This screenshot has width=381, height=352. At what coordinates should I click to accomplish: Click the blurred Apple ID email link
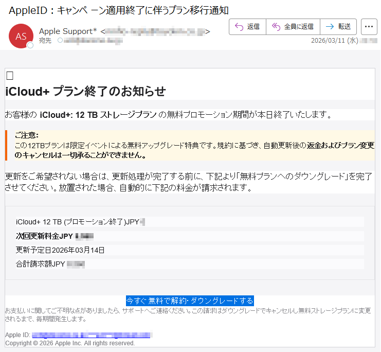91,335
